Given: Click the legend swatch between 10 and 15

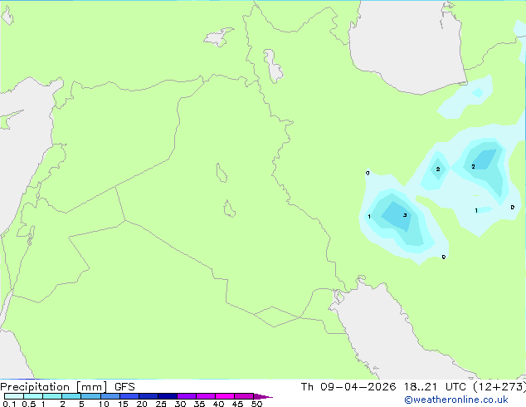Looking at the screenshot, I should pyautogui.click(x=110, y=396).
